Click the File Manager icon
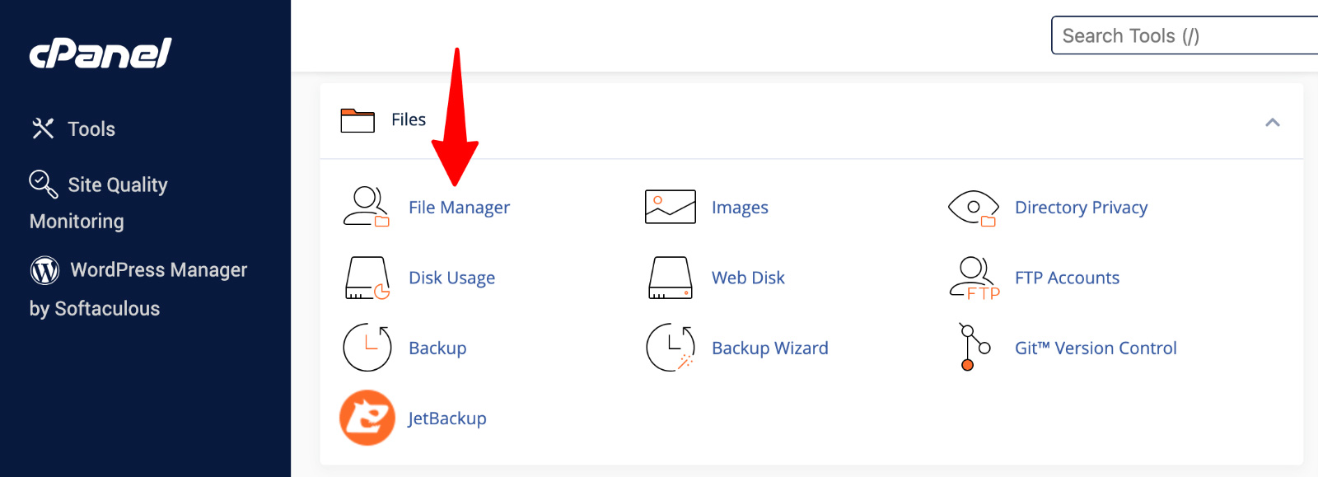 pyautogui.click(x=366, y=207)
